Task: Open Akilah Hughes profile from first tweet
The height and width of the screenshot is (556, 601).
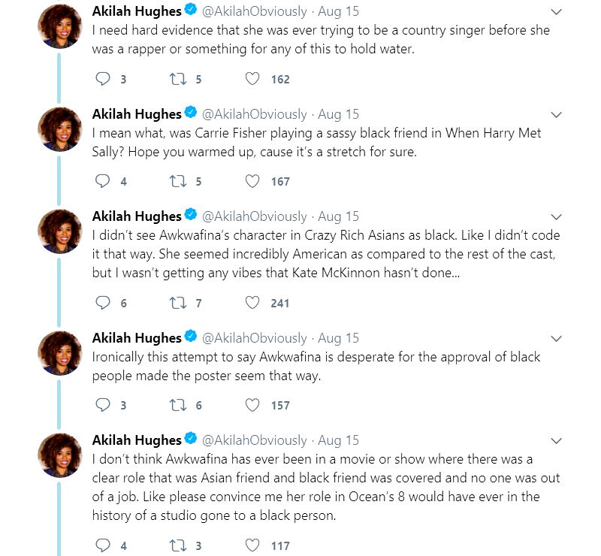Action: (136, 11)
